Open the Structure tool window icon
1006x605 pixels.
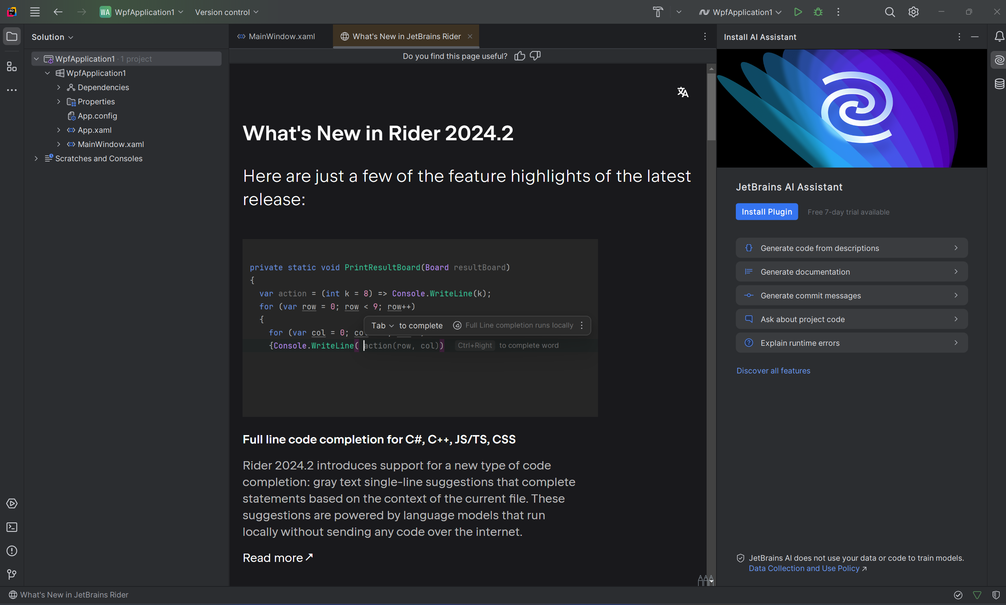coord(12,66)
